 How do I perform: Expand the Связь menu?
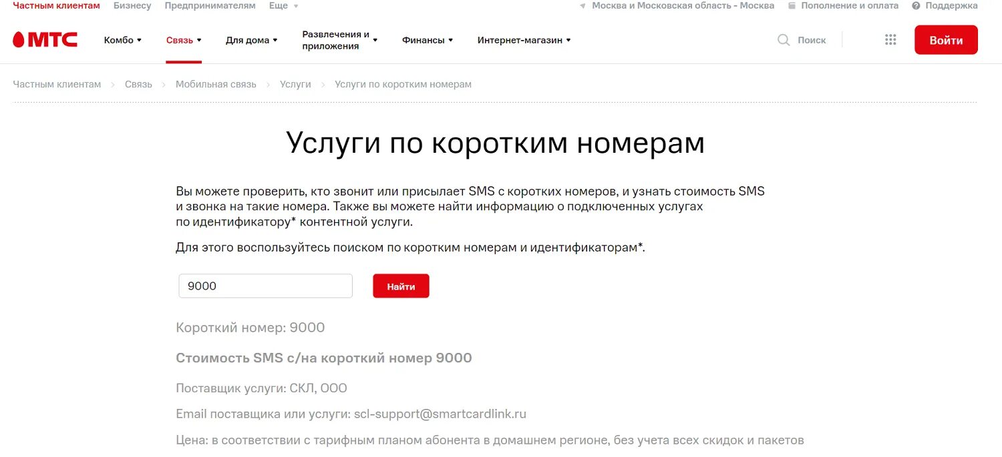click(184, 40)
